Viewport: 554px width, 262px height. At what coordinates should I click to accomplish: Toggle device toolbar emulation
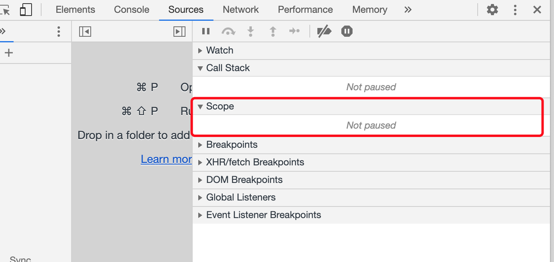[x=26, y=10]
